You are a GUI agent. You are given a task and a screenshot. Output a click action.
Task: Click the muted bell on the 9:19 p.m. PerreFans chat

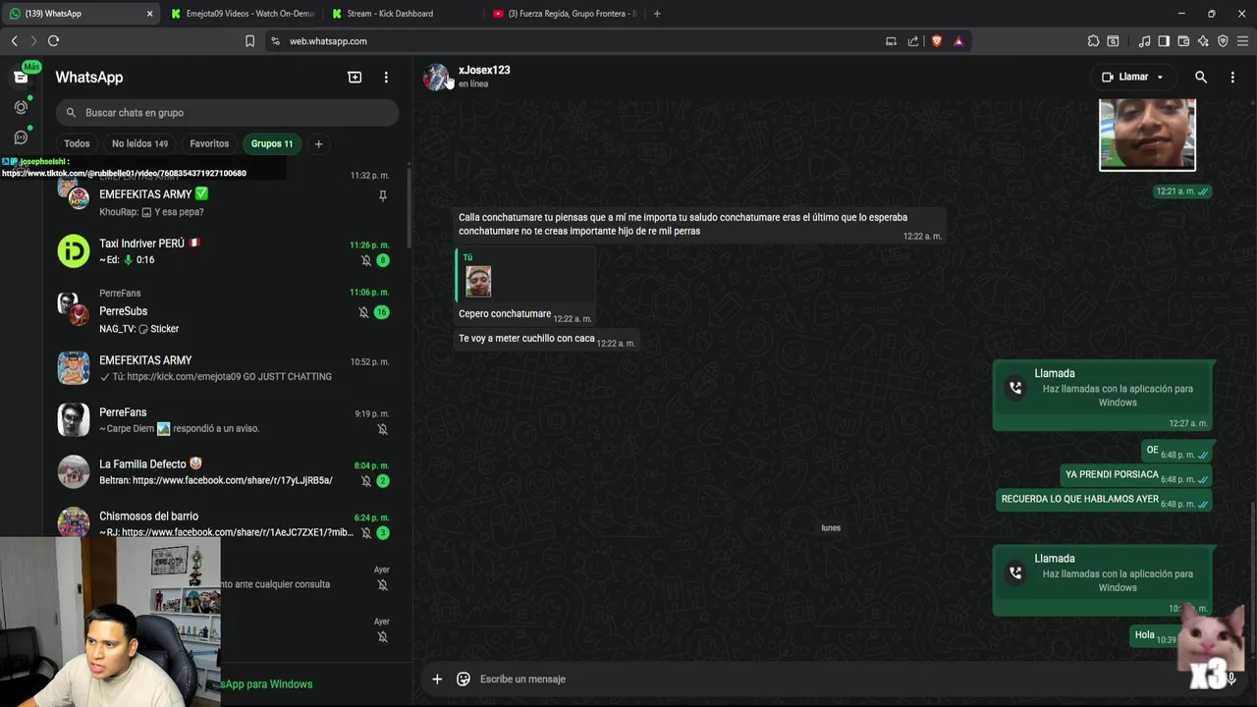coord(382,429)
